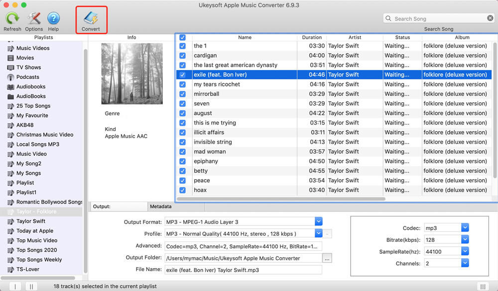The image size is (498, 291).
Task: Clear the Search Song field with the X icon
Action: pos(490,18)
